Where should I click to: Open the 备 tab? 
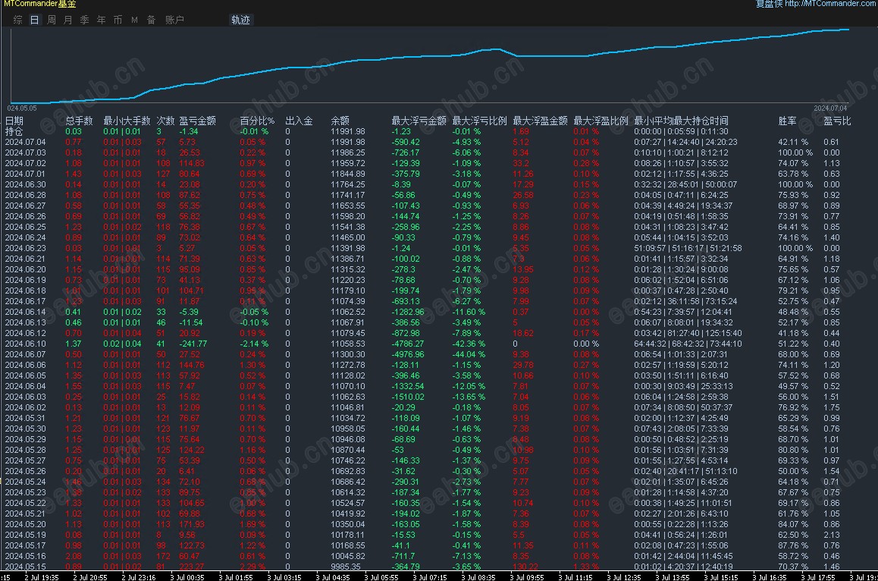(x=151, y=20)
